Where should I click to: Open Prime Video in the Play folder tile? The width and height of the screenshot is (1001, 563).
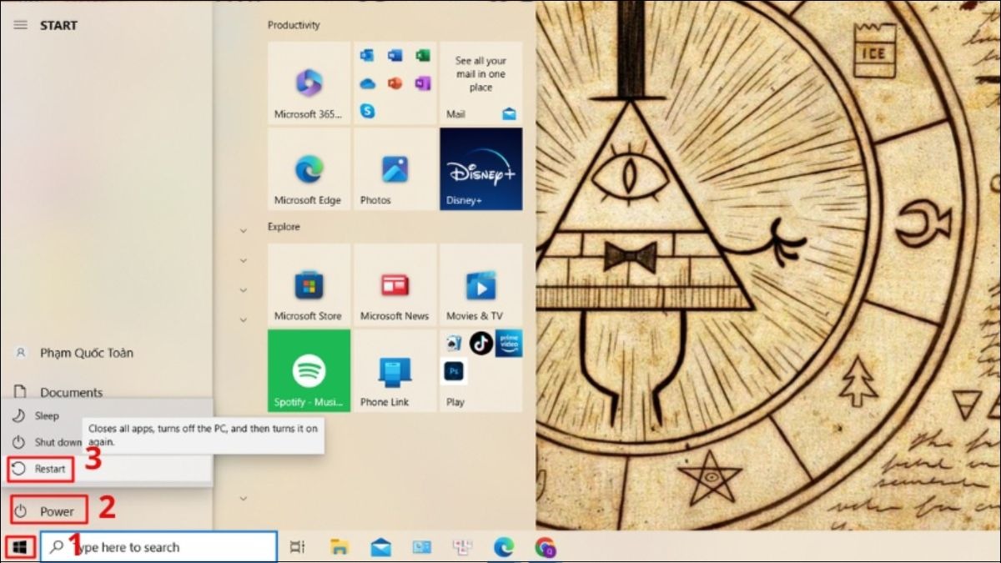[508, 343]
